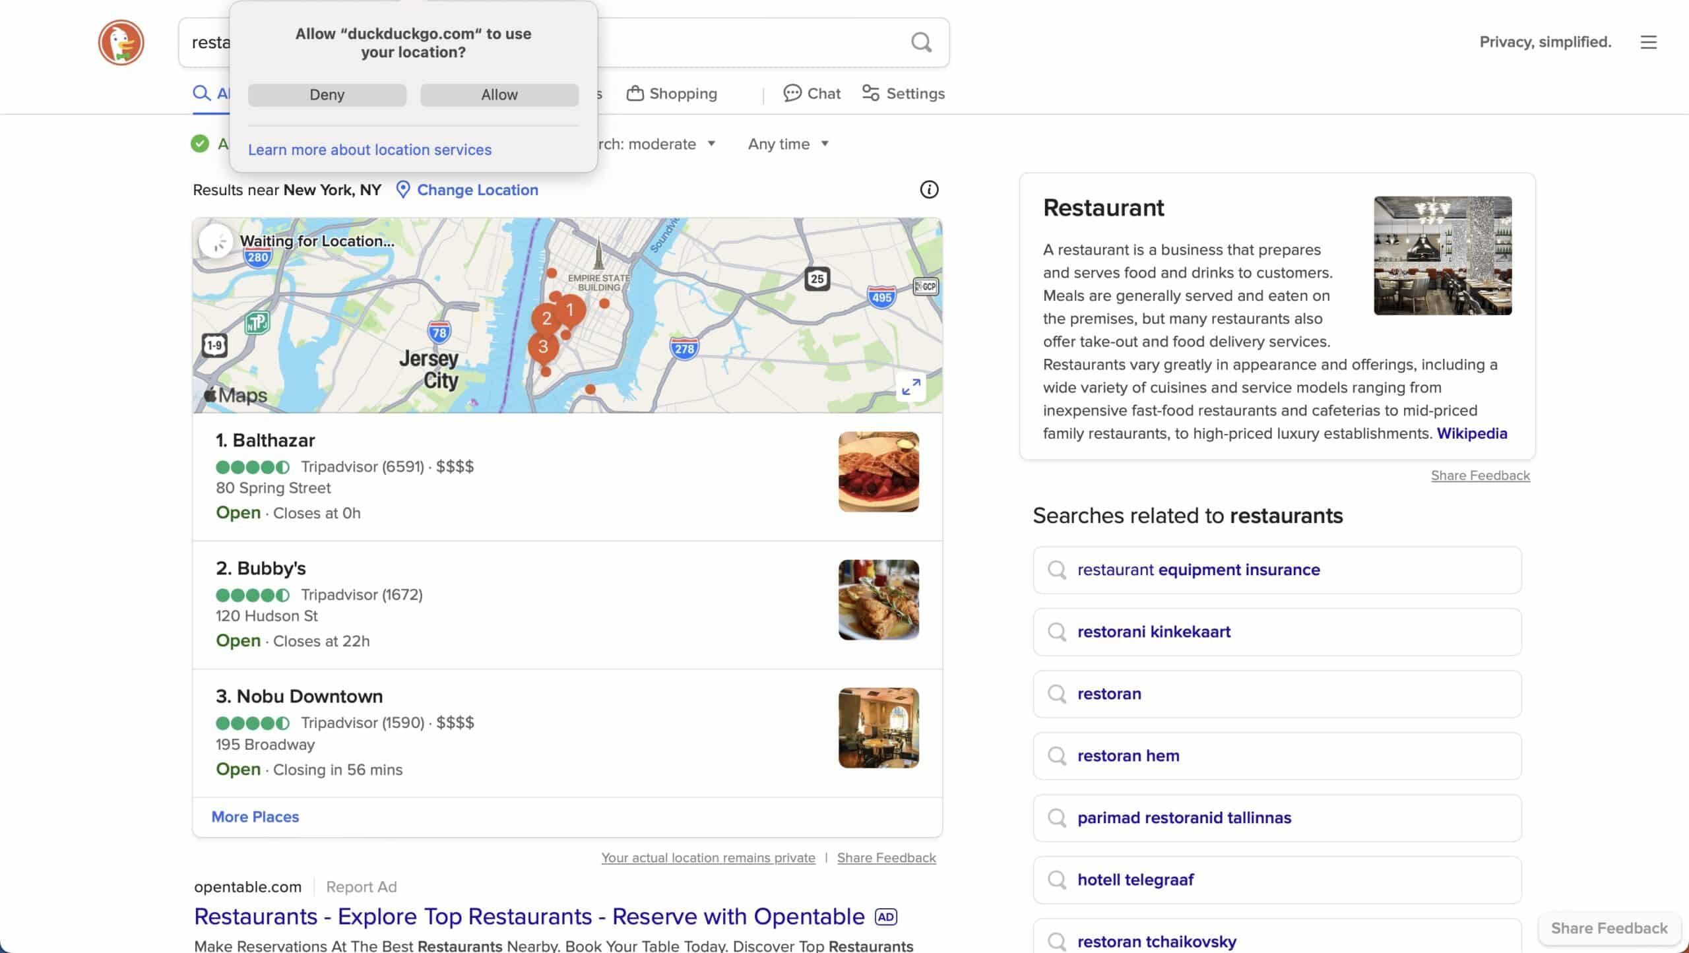This screenshot has height=953, width=1689.
Task: Deny location access for duckduckgo.com
Action: pyautogui.click(x=327, y=95)
